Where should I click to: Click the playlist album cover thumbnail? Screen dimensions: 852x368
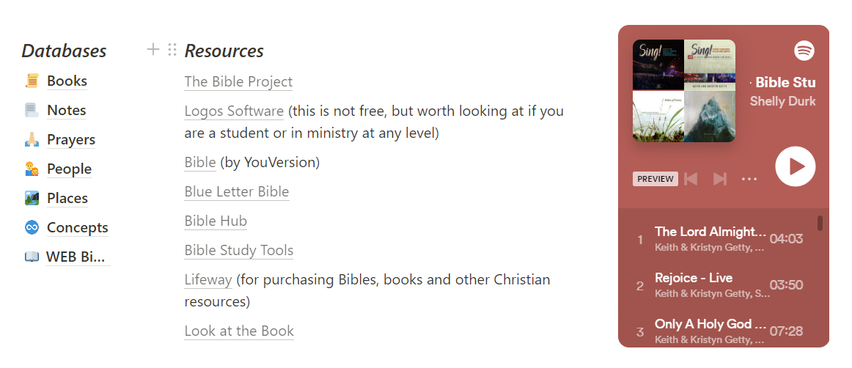point(683,91)
